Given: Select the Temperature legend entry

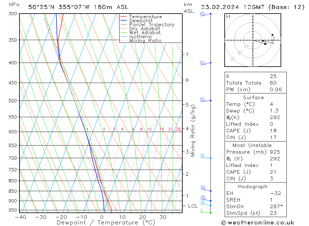Looking at the screenshot, I should coord(146,17).
